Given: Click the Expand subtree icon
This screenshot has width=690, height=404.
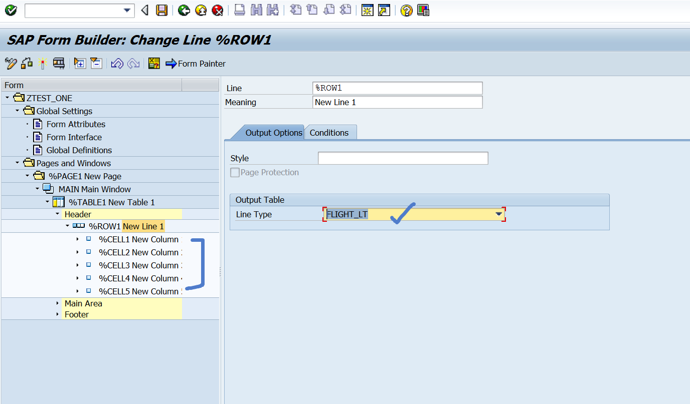Looking at the screenshot, I should tap(80, 64).
